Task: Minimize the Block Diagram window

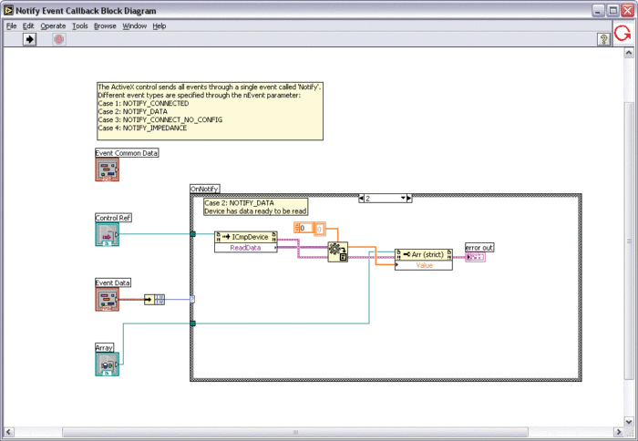Action: tap(597, 11)
